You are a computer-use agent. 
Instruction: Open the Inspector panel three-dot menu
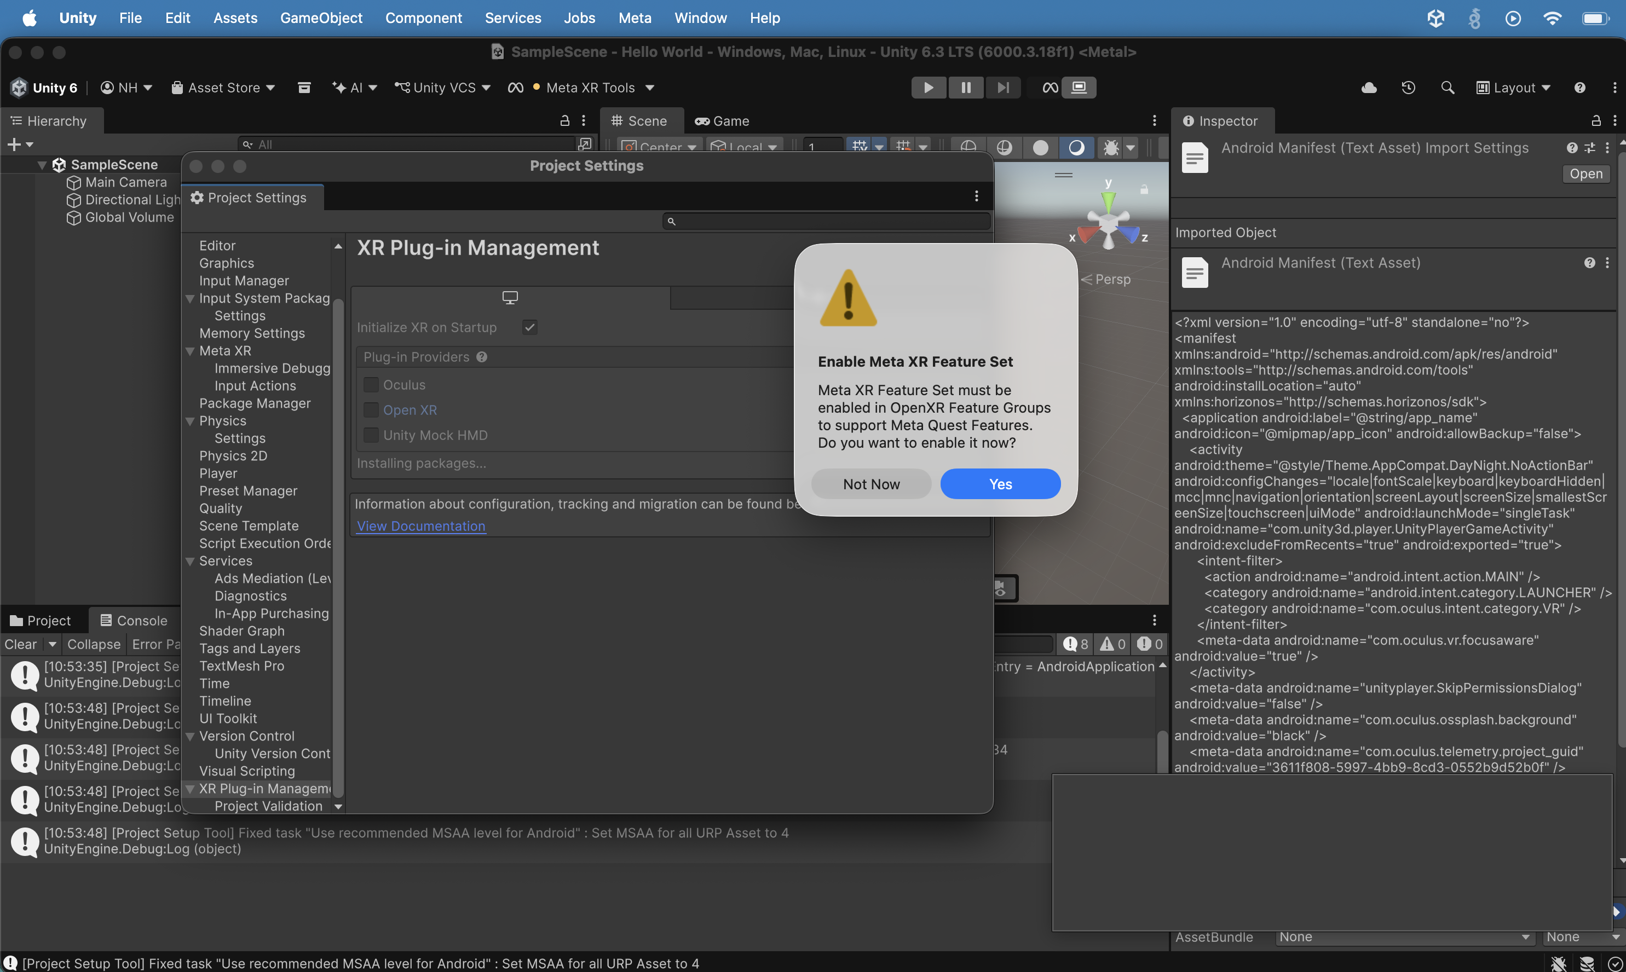coord(1614,120)
